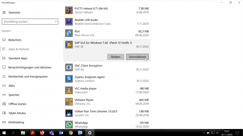The width and height of the screenshot is (243, 136).
Task: Click the Einstellung suchen search field
Action: pyautogui.click(x=30, y=22)
